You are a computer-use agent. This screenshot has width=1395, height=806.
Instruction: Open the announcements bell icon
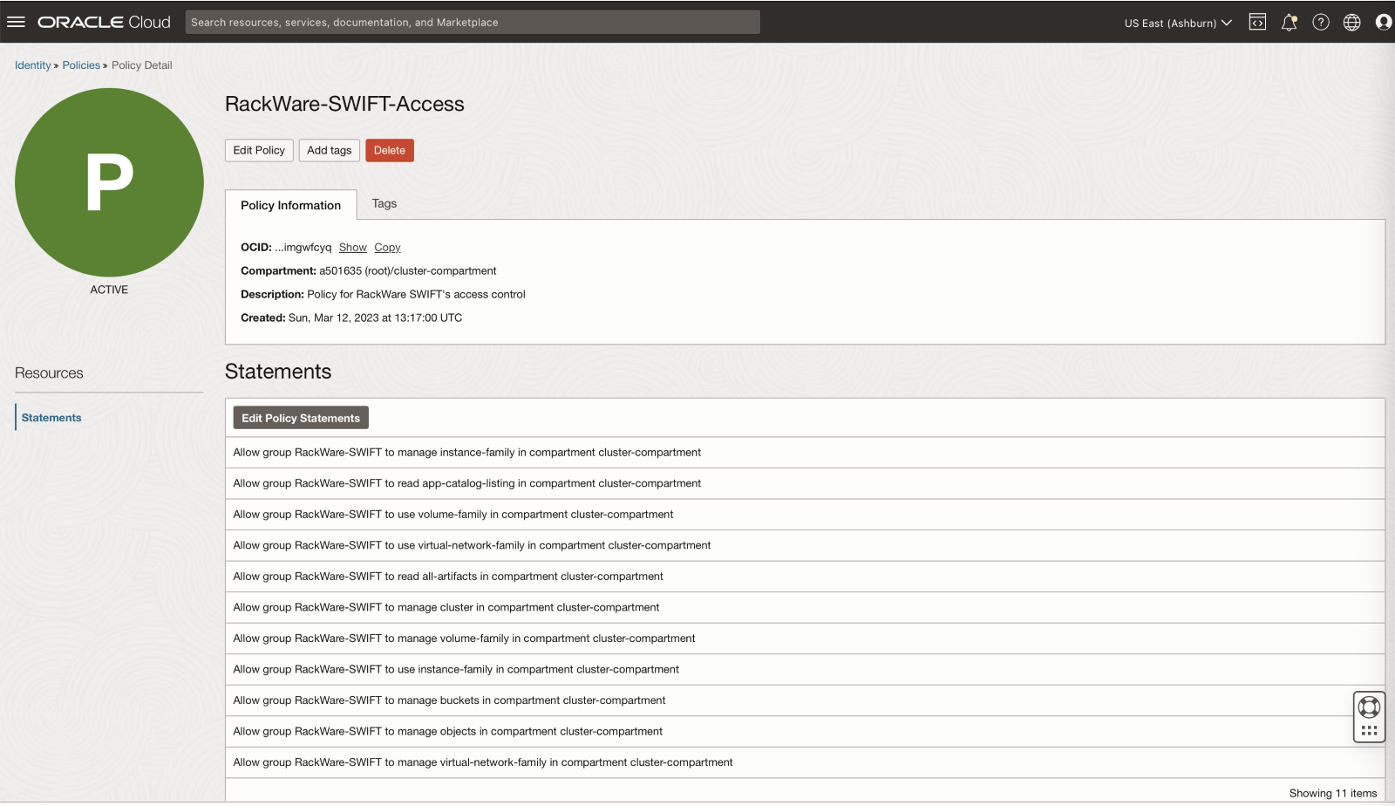pyautogui.click(x=1289, y=23)
